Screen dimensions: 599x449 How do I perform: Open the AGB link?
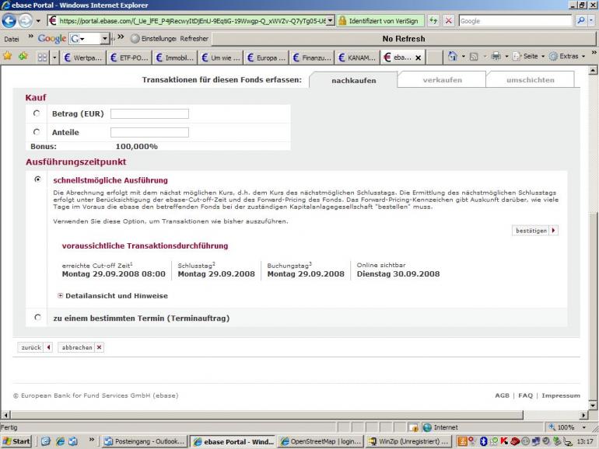pyautogui.click(x=502, y=395)
